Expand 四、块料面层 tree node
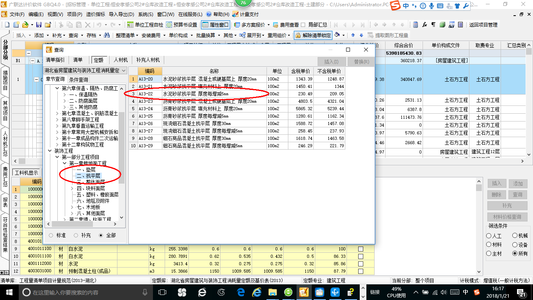Screen dimensions: 533x300 pos(73,188)
